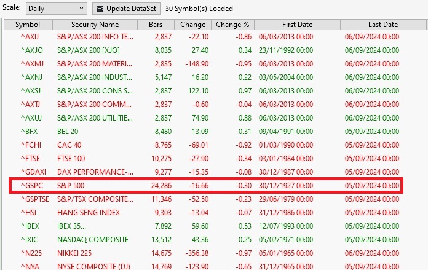
Task: Click the -0.30 change percent value
Action: tap(244, 186)
